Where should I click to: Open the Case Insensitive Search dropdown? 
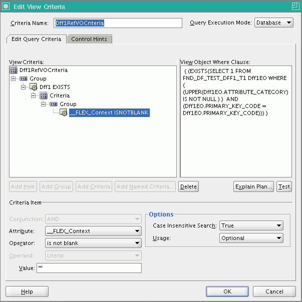coord(251,225)
